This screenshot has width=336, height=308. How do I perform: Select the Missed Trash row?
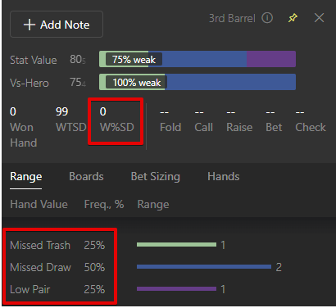[57, 245]
